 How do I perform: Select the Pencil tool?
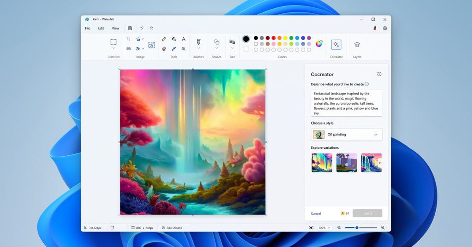pyautogui.click(x=164, y=39)
